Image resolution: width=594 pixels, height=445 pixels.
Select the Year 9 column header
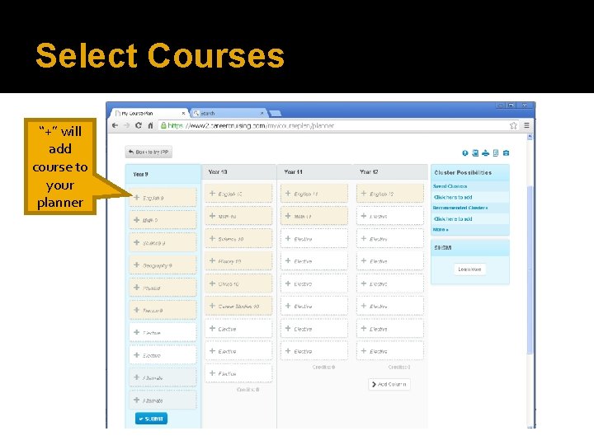coord(163,174)
